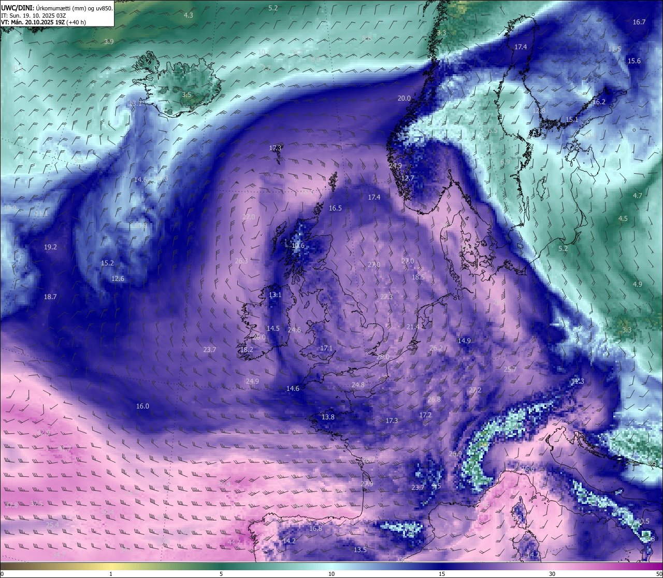Viewport: 663px width, 578px height.
Task: Click the color scale tick labeled 1
Action: (111, 574)
